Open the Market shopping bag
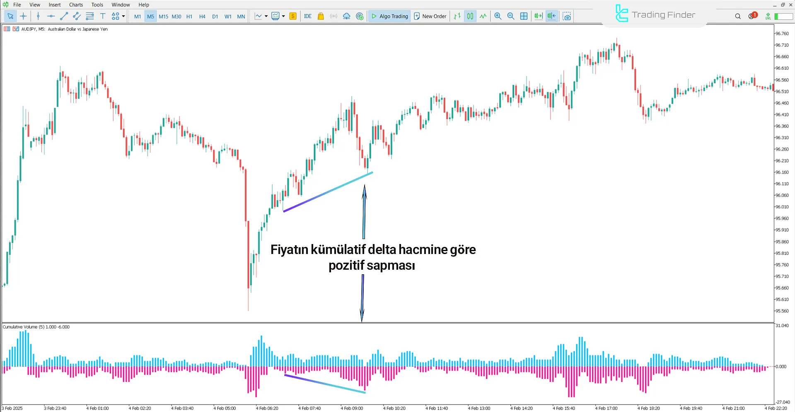795x412 pixels. pos(320,16)
